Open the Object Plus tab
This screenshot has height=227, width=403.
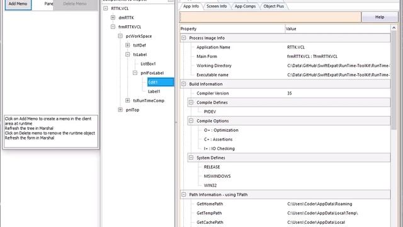273,6
